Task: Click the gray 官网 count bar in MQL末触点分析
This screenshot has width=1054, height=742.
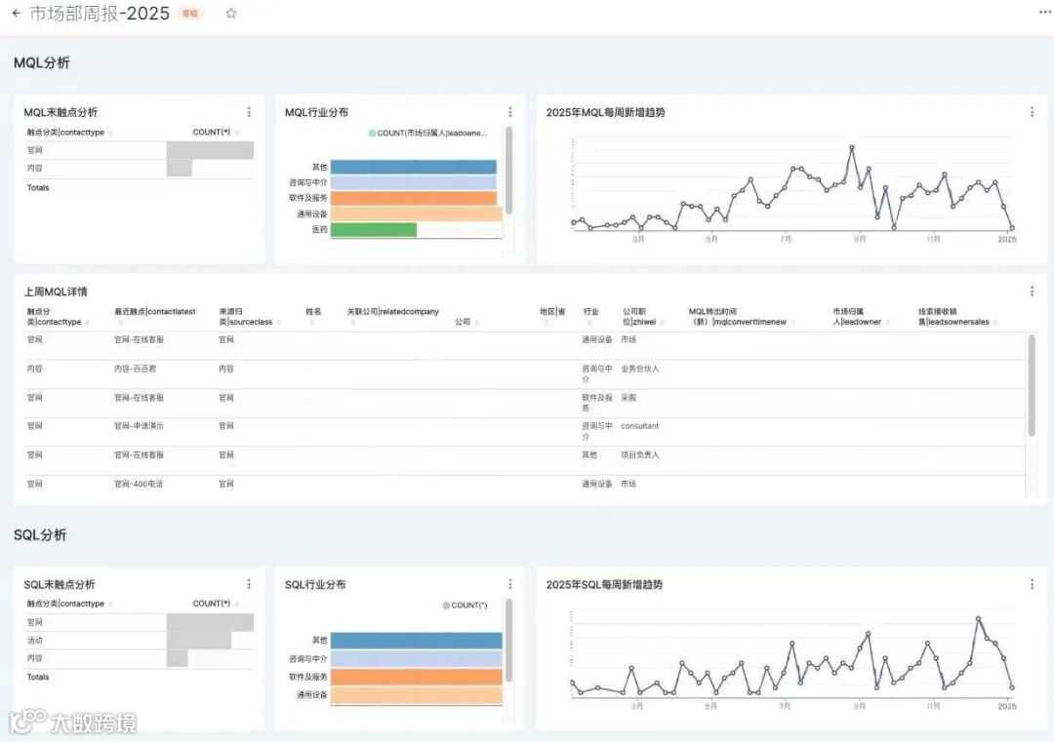Action: click(x=210, y=150)
